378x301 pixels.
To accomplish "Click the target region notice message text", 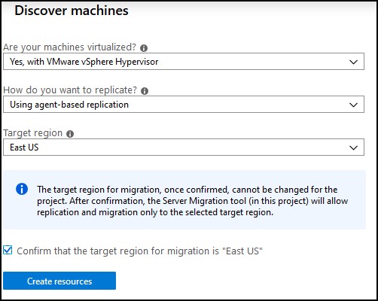I will click(x=192, y=201).
